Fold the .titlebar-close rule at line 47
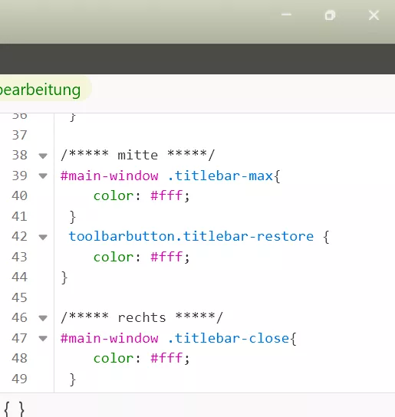Screen dimensions: 395x417 [43, 338]
